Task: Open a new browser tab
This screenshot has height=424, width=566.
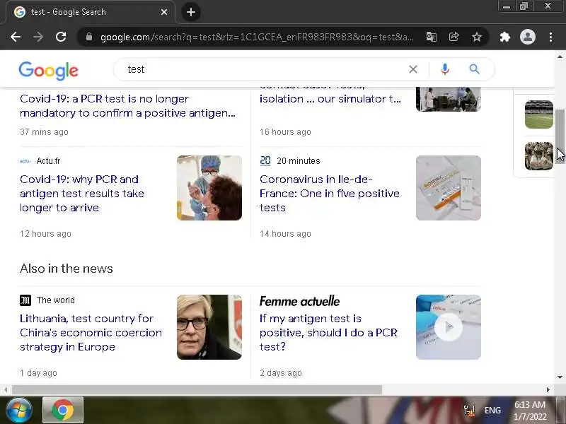Action: pyautogui.click(x=191, y=12)
